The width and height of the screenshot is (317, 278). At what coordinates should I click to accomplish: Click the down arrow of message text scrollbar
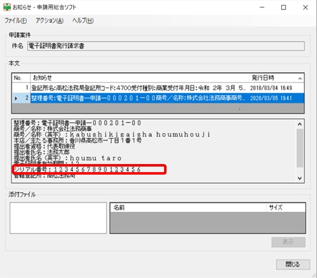pos(300,178)
